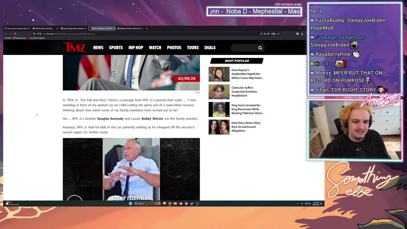
Task: Close the 'Official Destiny Subreddit' tab
Action: pyautogui.click(x=57, y=28)
